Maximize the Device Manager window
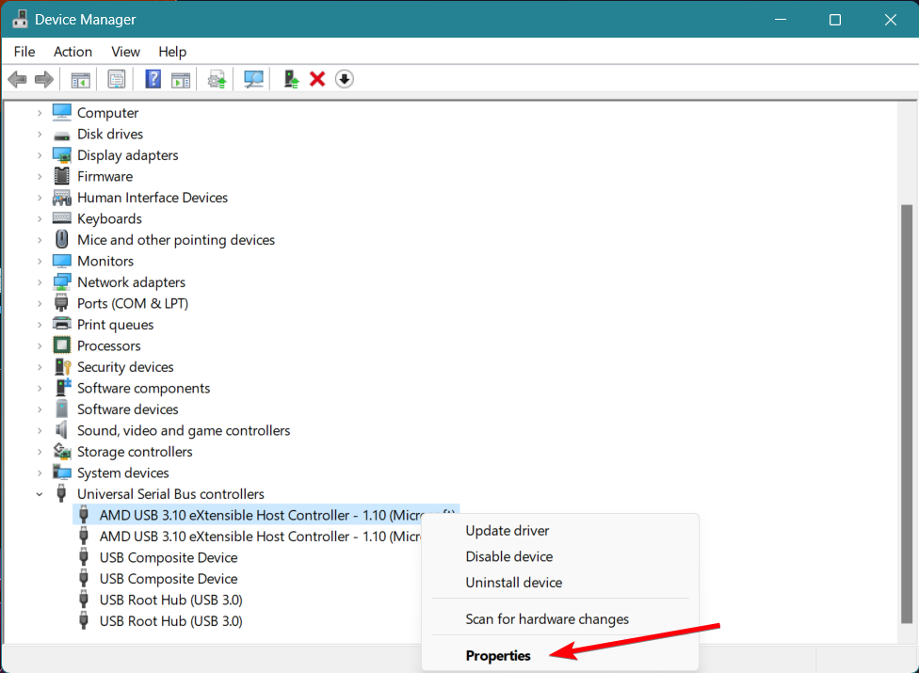The width and height of the screenshot is (919, 673). pos(835,20)
